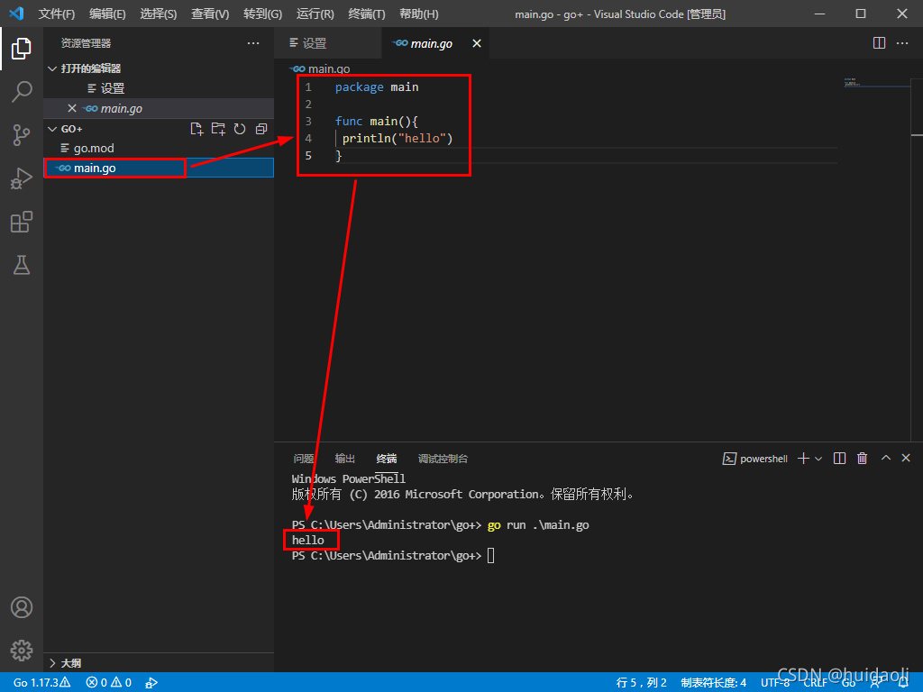Open editor more actions ellipsis
The width and height of the screenshot is (923, 692).
902,43
